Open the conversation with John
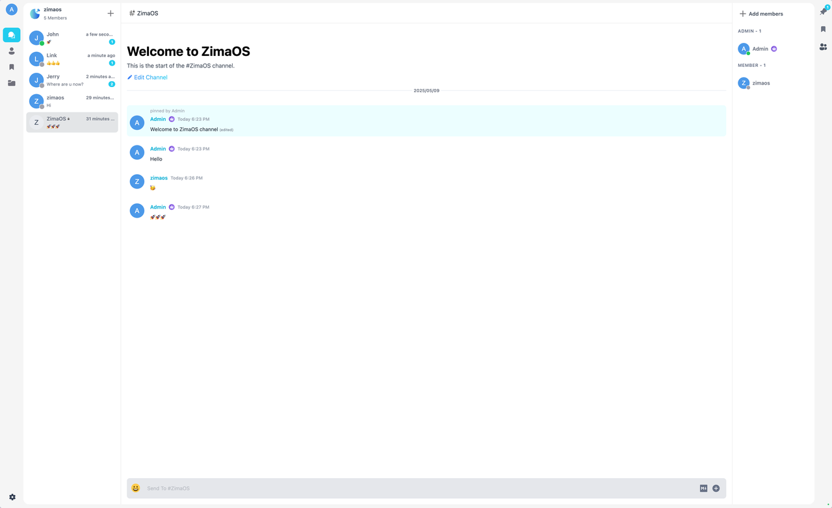This screenshot has height=508, width=832. pyautogui.click(x=71, y=38)
